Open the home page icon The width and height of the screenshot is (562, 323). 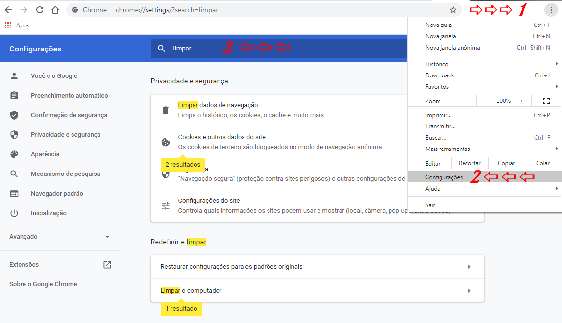[x=55, y=10]
